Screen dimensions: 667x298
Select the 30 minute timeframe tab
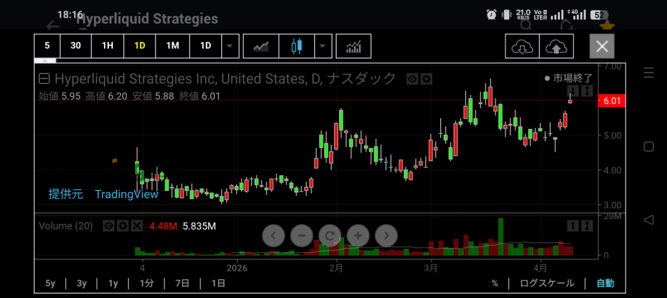[76, 46]
